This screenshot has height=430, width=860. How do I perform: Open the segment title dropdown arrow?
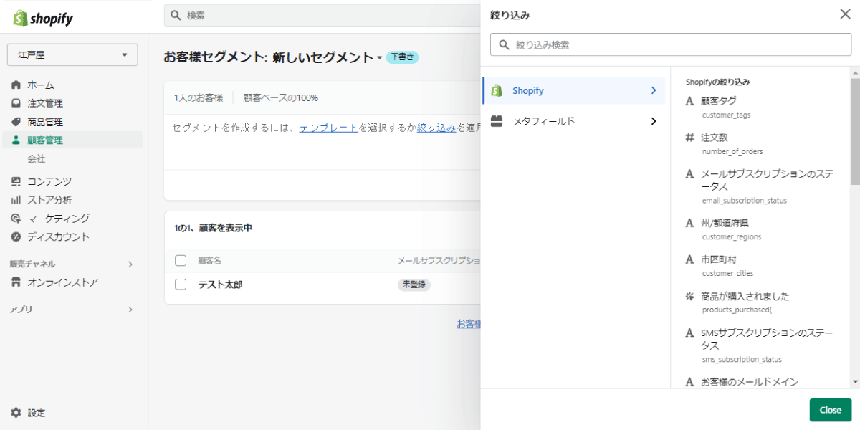coord(379,58)
